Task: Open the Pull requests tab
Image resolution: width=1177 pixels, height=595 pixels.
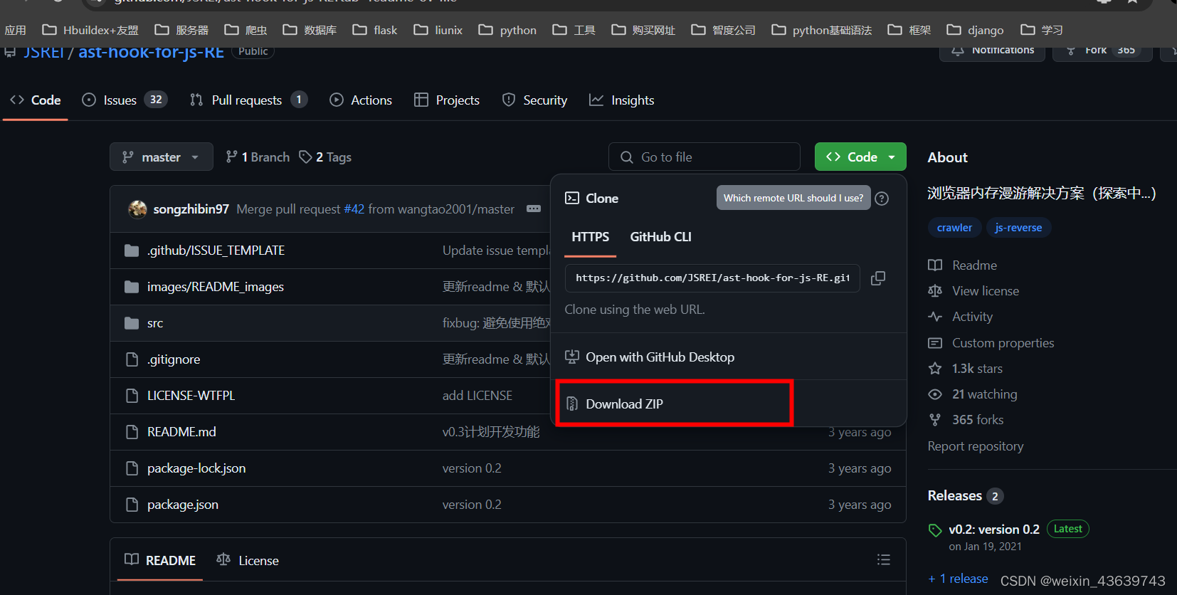Action: [248, 100]
